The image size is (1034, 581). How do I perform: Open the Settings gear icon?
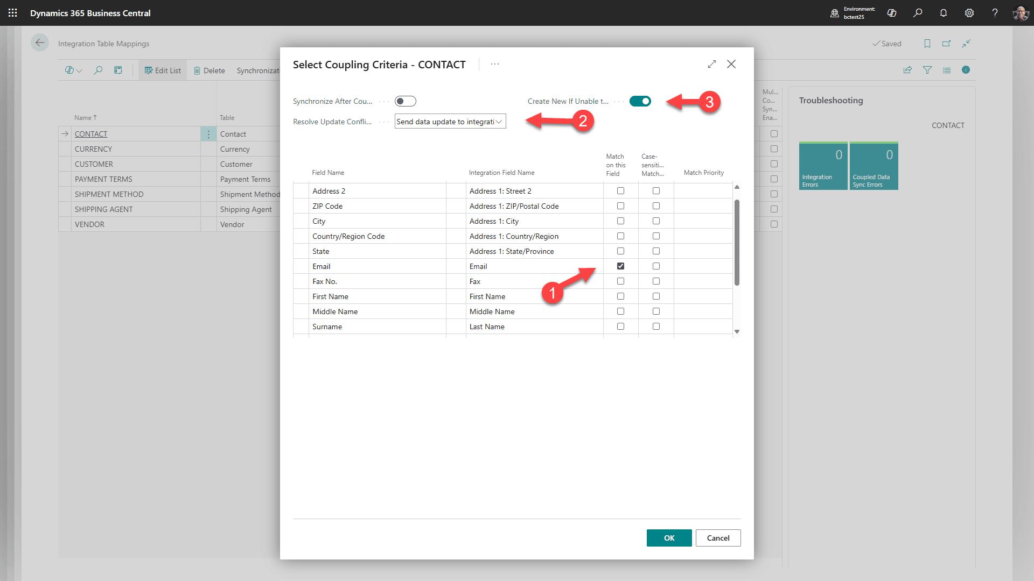tap(969, 13)
